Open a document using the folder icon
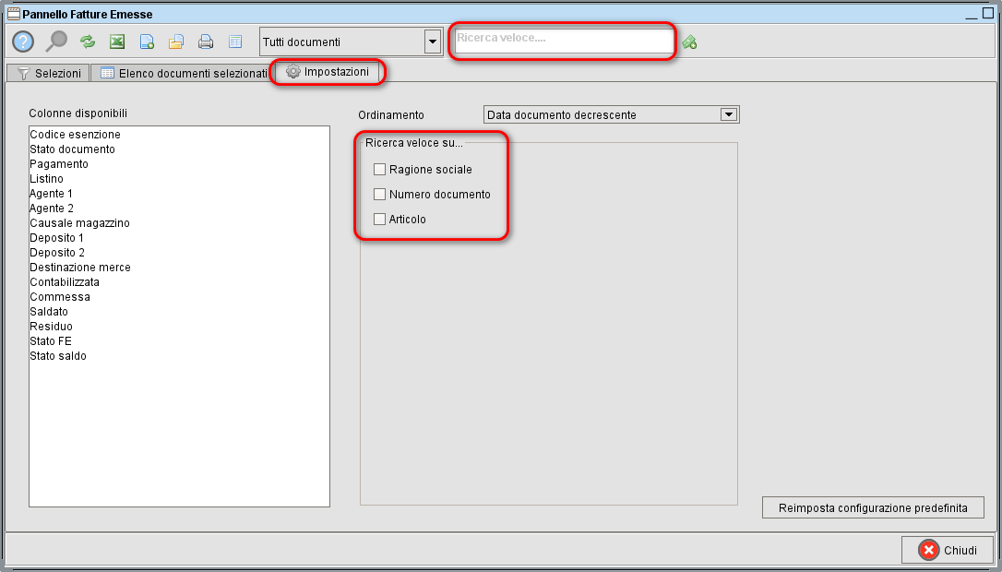The height and width of the screenshot is (572, 1002). coord(176,41)
